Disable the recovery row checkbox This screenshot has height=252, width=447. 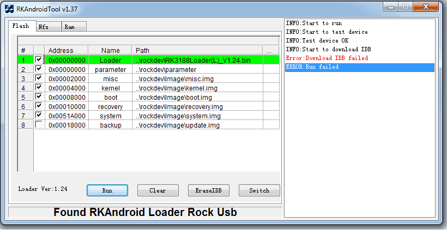(x=39, y=106)
